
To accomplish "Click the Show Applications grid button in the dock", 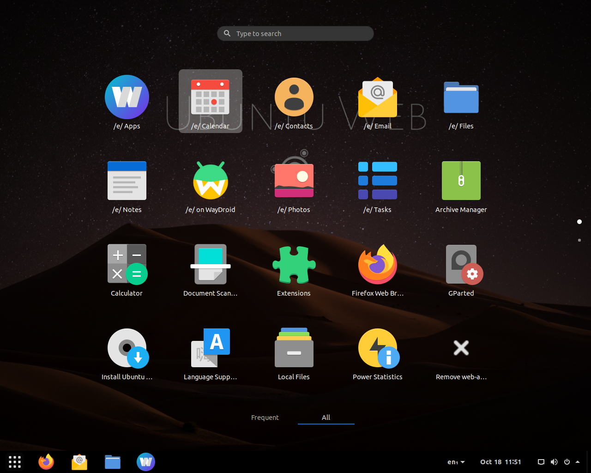I will (x=15, y=461).
